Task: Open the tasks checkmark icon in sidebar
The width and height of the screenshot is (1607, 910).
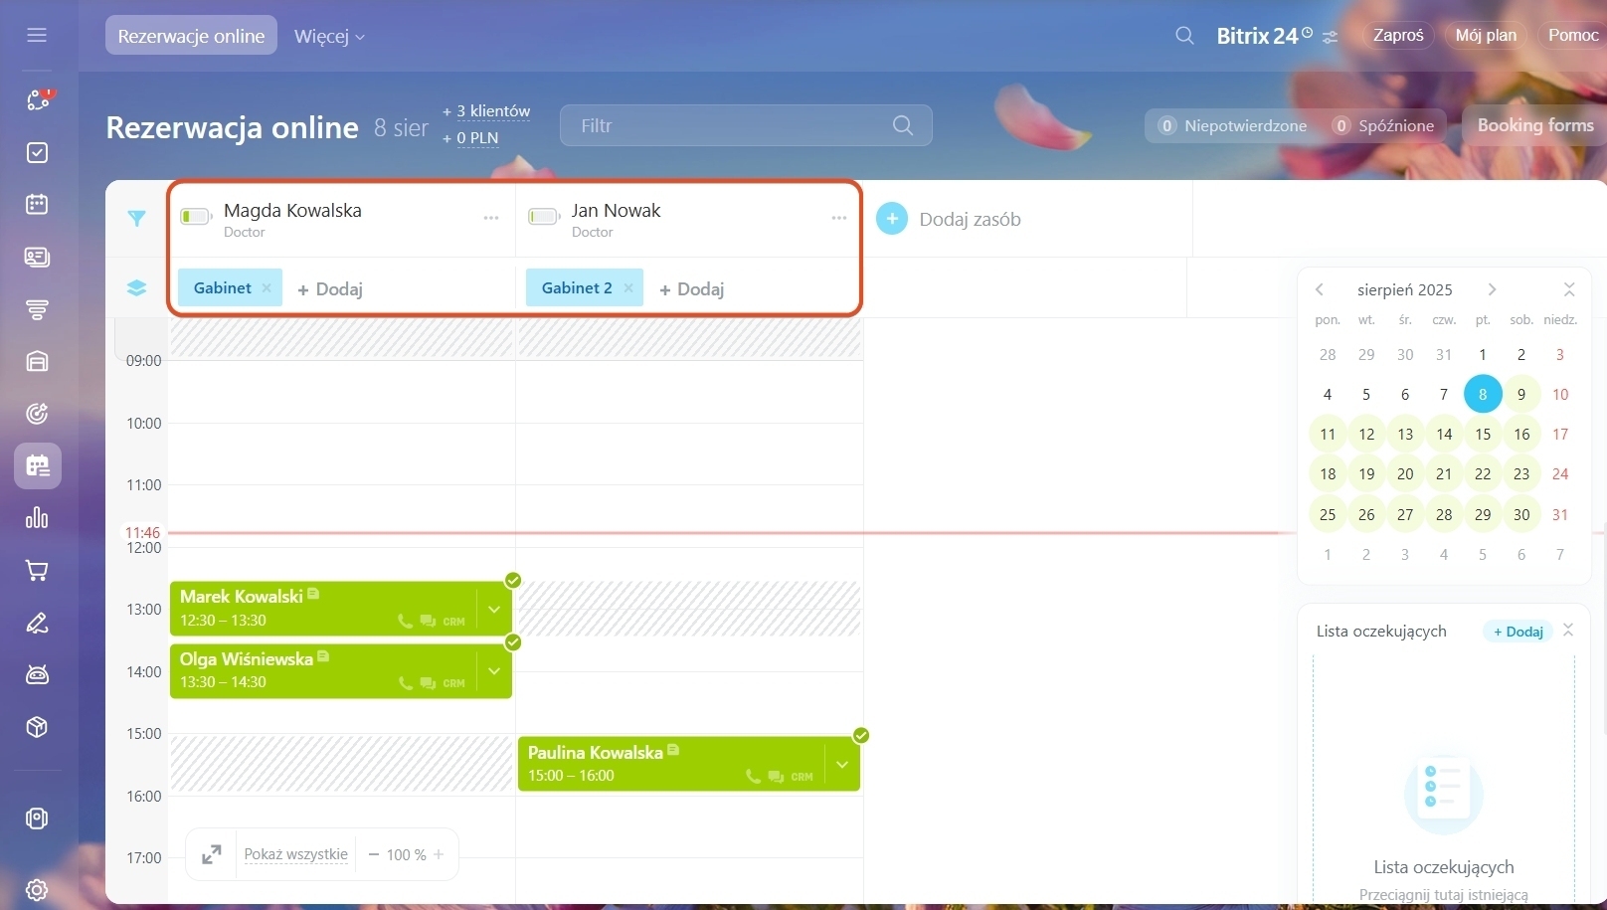Action: (x=37, y=152)
